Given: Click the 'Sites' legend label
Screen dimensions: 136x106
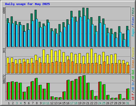Looking at the screenshot, I should point(133,64).
